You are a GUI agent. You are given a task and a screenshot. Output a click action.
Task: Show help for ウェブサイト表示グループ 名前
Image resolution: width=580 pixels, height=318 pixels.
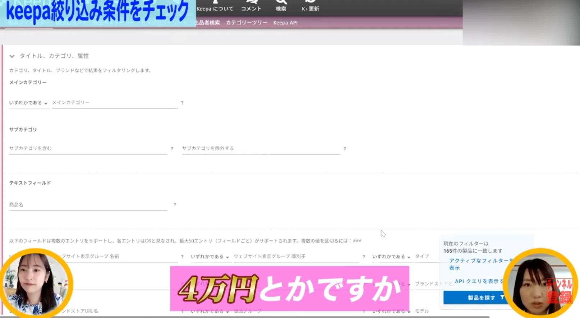[x=182, y=257]
